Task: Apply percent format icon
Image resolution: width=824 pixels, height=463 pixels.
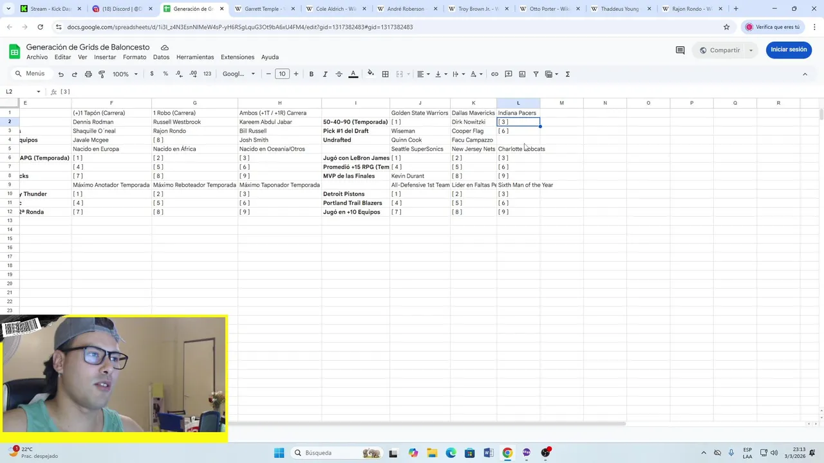Action: coord(165,74)
